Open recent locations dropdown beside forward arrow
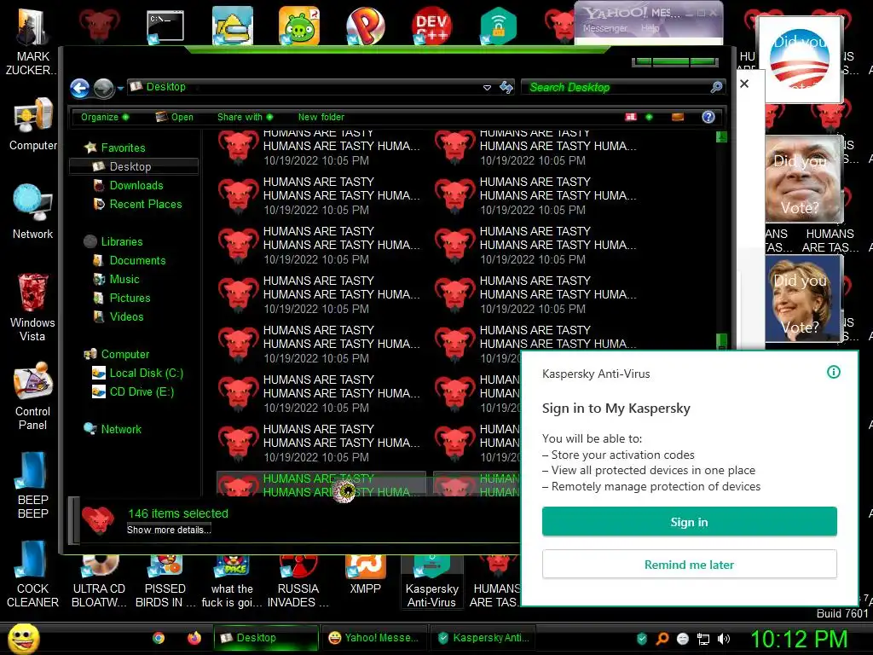 click(x=120, y=88)
